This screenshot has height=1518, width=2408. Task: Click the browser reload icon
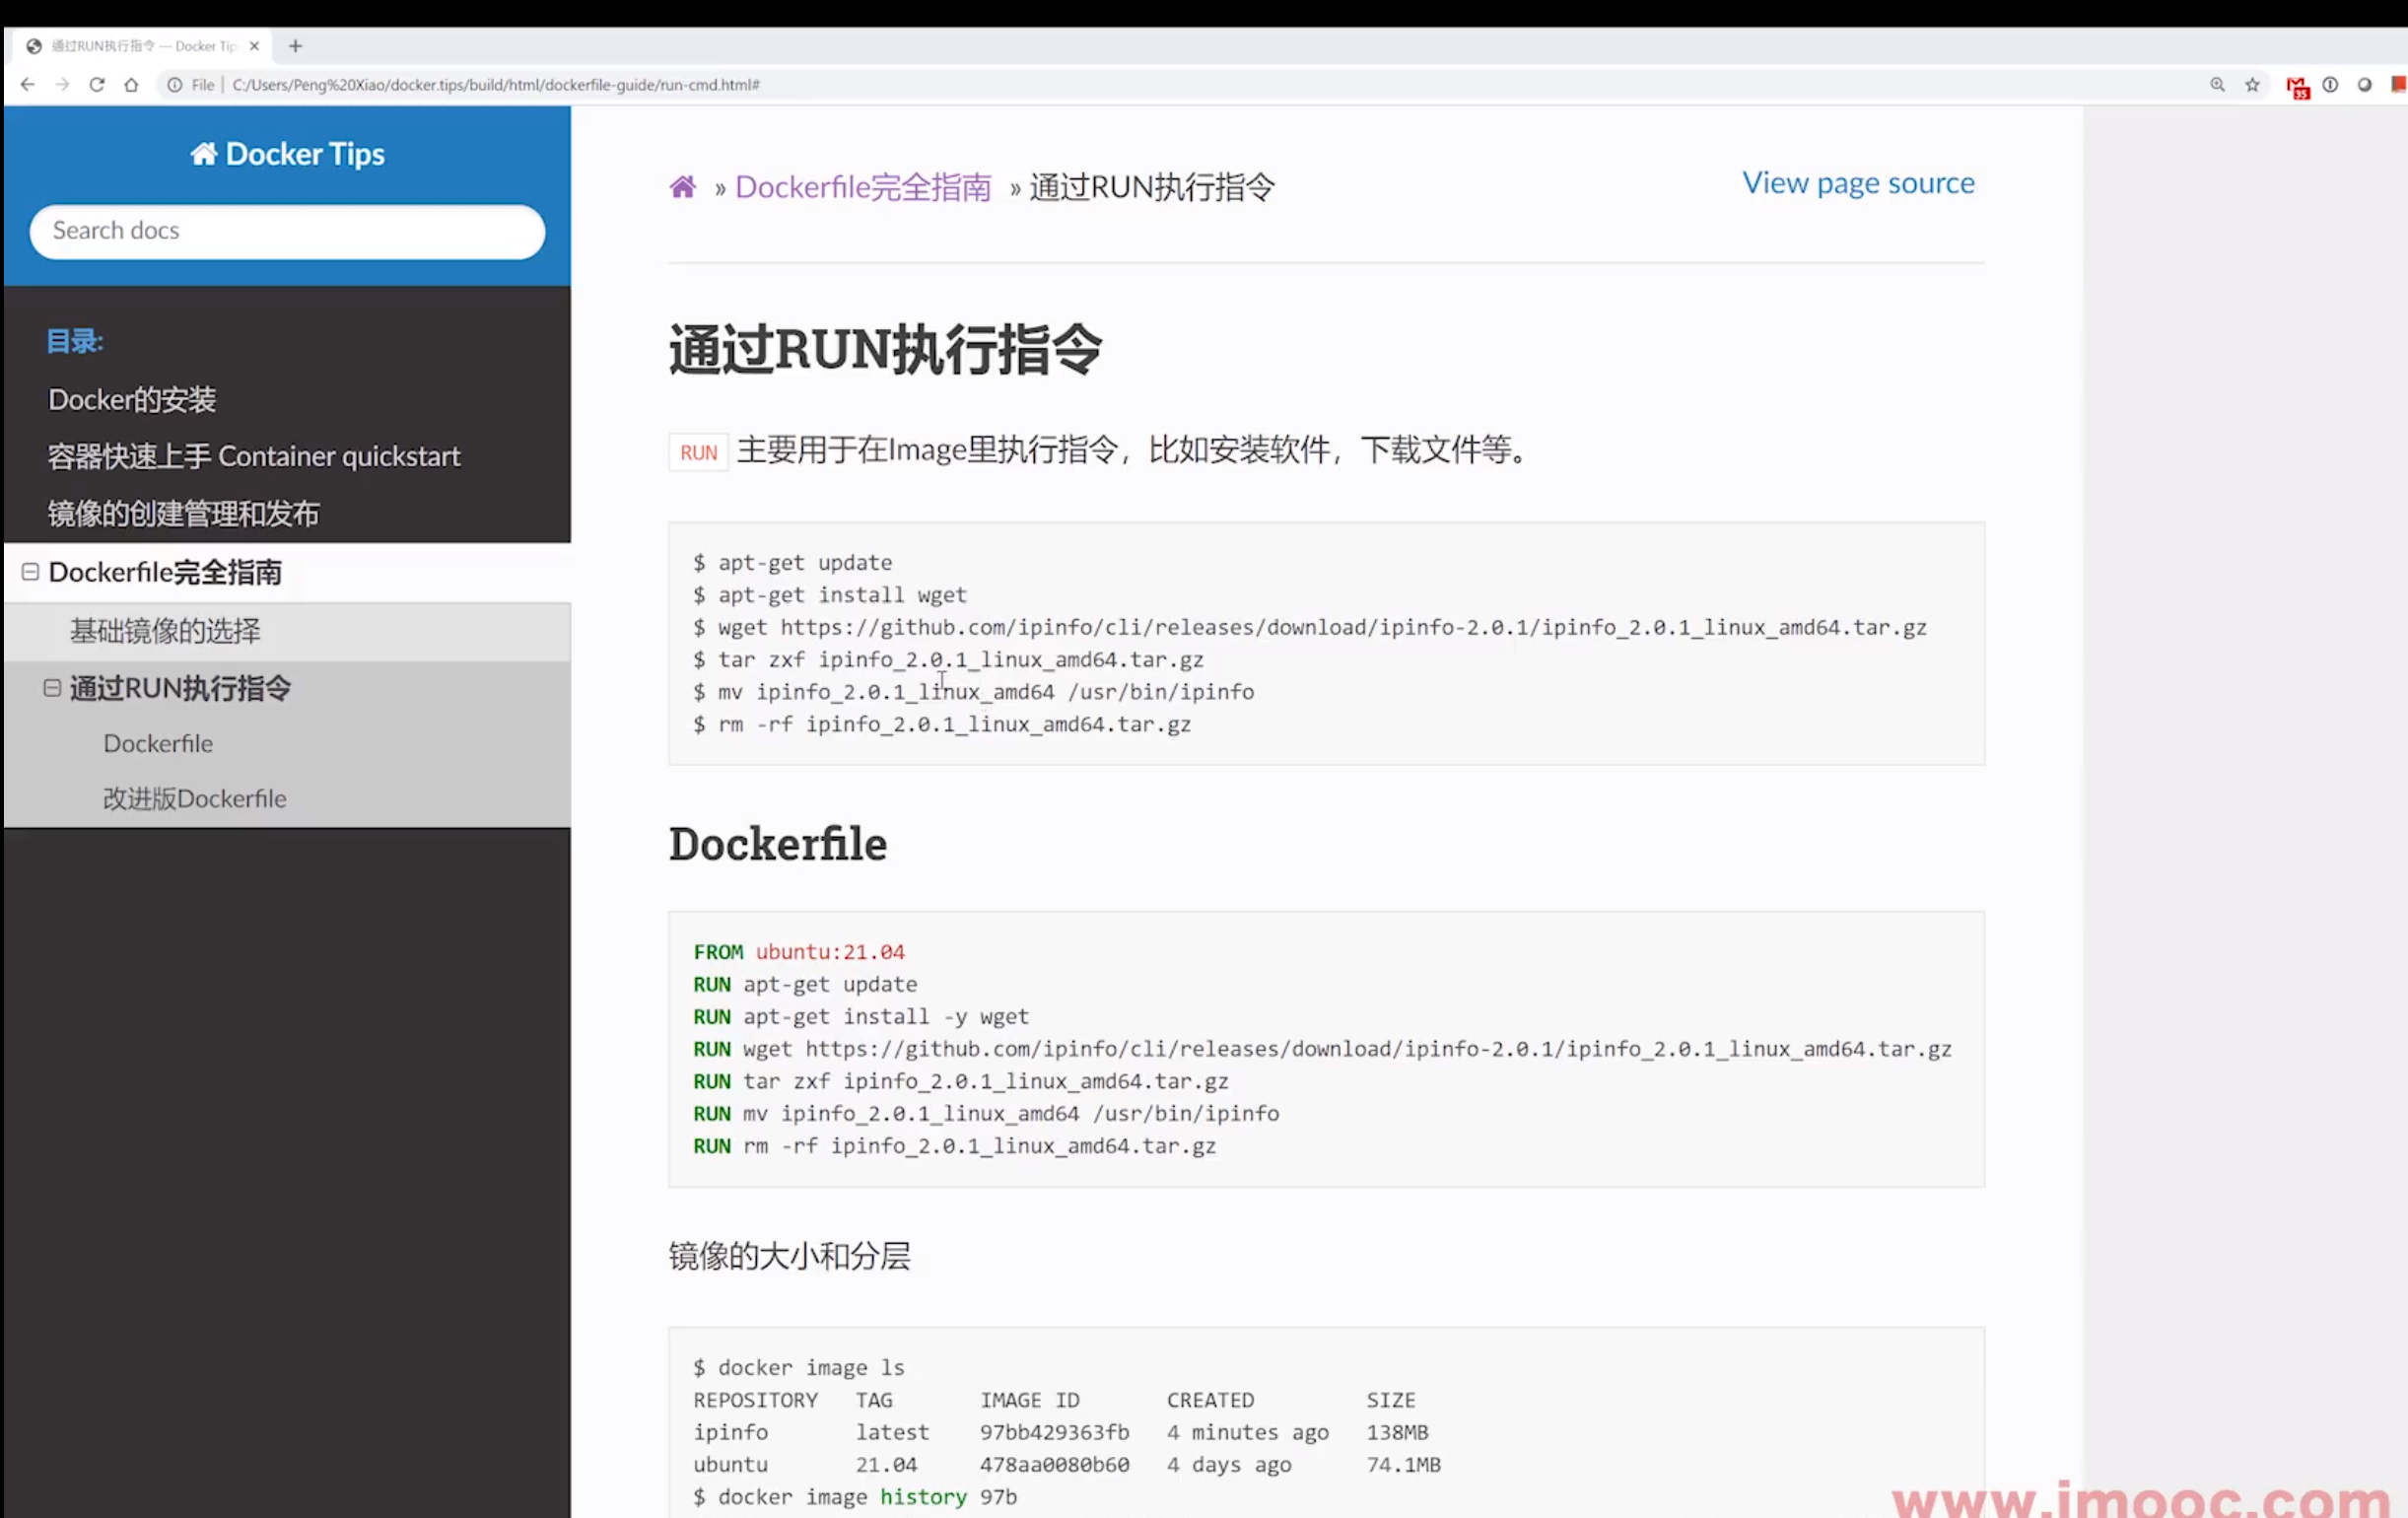97,85
